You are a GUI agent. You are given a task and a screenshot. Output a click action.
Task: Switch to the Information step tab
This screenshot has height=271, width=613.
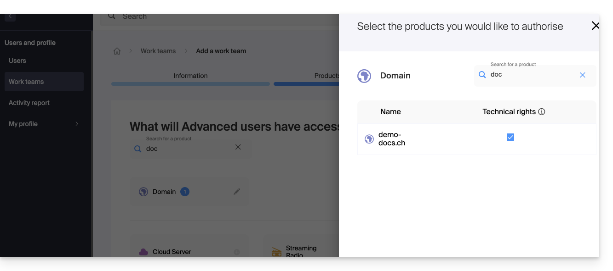(x=190, y=76)
